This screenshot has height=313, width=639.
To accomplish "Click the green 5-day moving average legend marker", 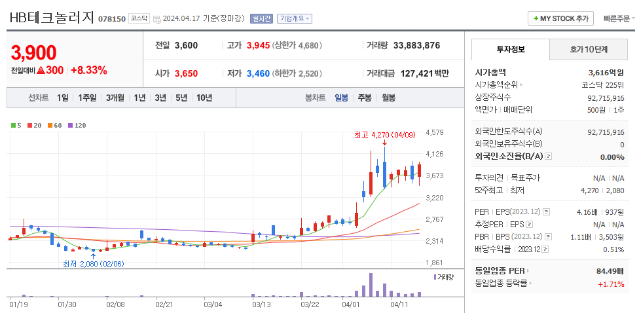I will coord(12,126).
